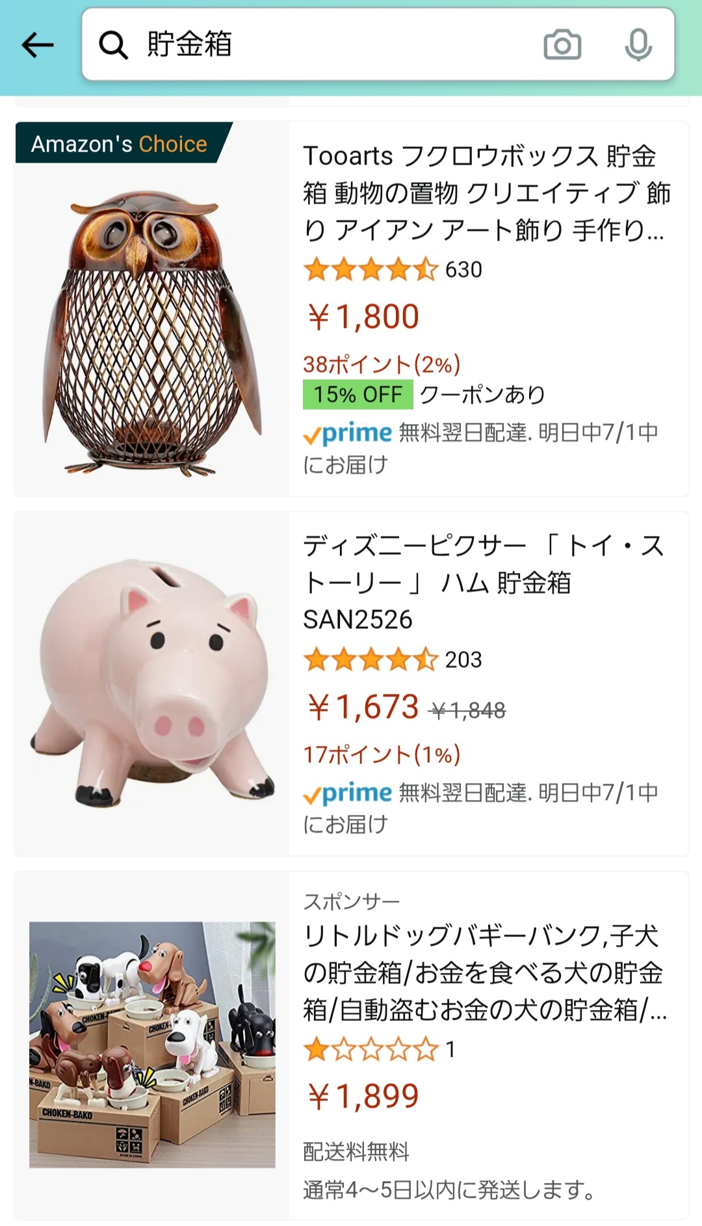View the owl product's star rating
Screen dimensions: 702x1226
(x=370, y=269)
